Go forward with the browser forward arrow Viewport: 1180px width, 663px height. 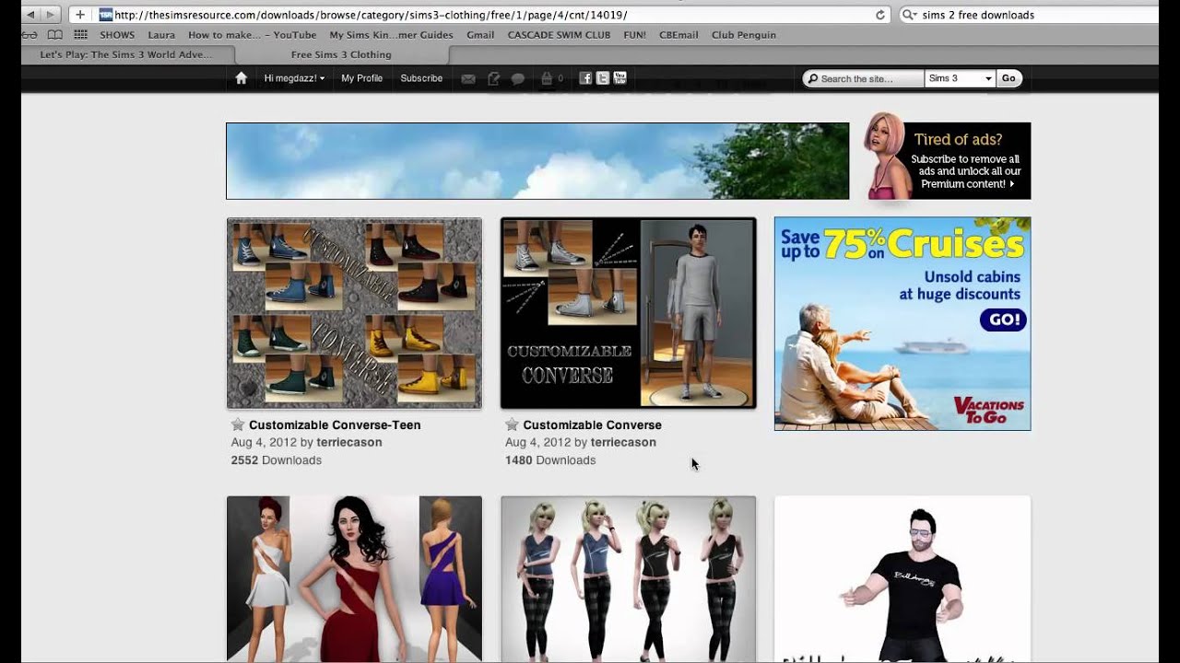[51, 15]
